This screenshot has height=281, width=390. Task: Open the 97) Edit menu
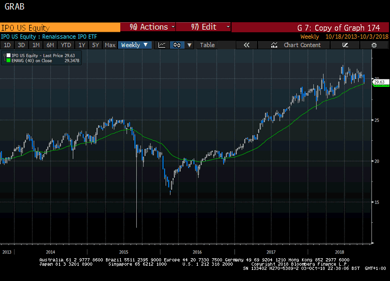[203, 27]
